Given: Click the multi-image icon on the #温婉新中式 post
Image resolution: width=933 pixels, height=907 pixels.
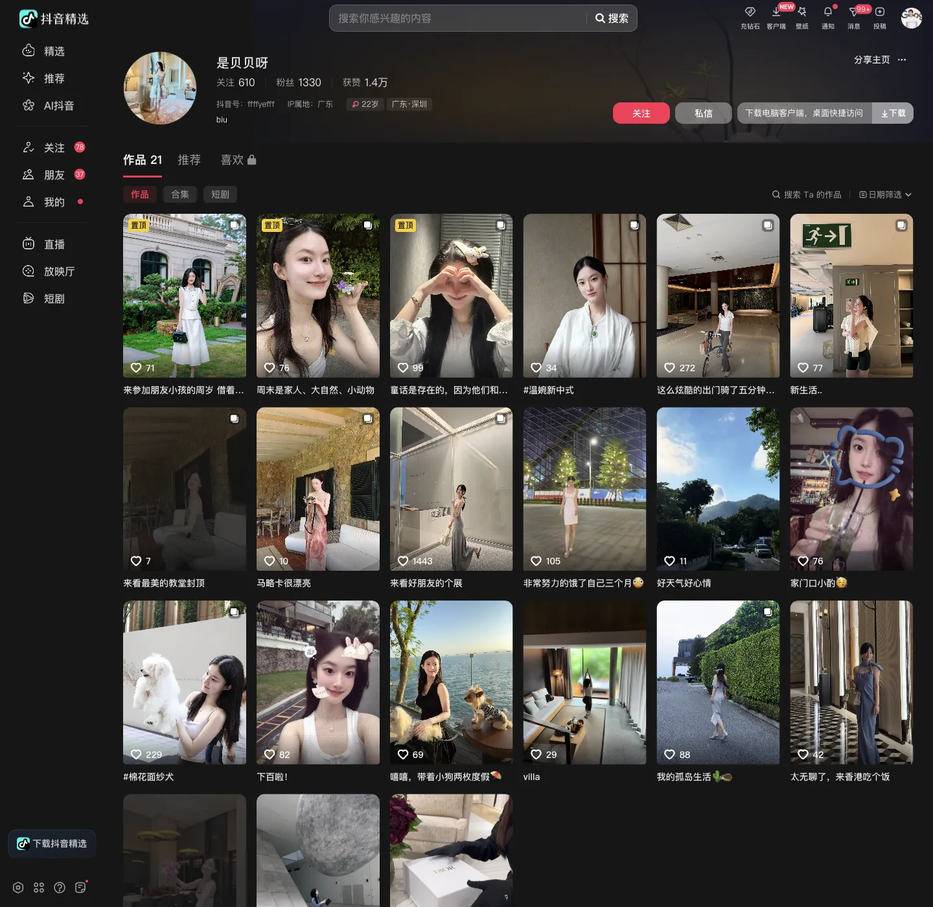Looking at the screenshot, I should pos(634,225).
